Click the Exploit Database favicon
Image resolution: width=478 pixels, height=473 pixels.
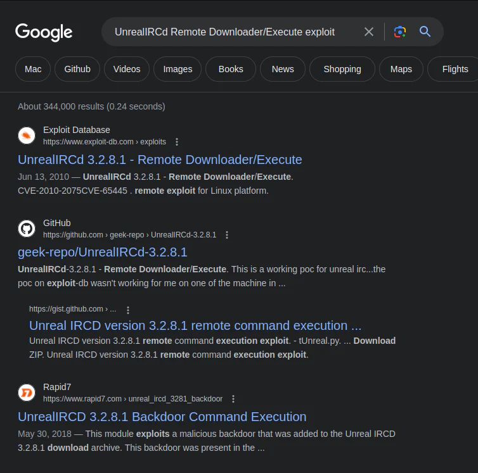tap(27, 136)
